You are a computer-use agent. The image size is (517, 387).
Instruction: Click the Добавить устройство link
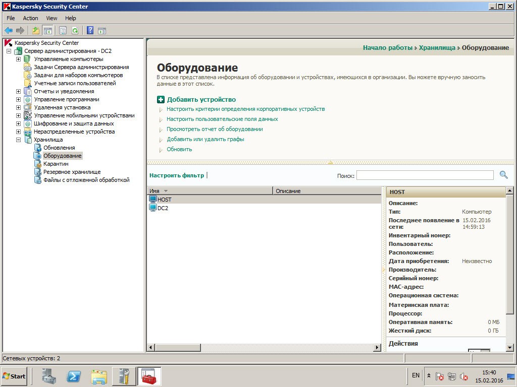click(201, 99)
